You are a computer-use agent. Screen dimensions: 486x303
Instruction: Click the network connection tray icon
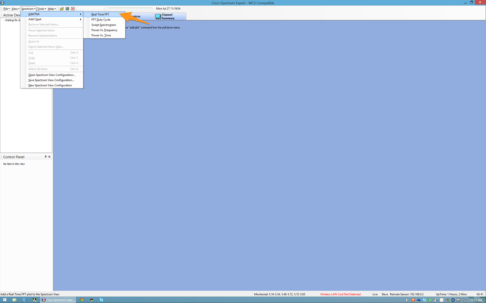click(x=464, y=300)
